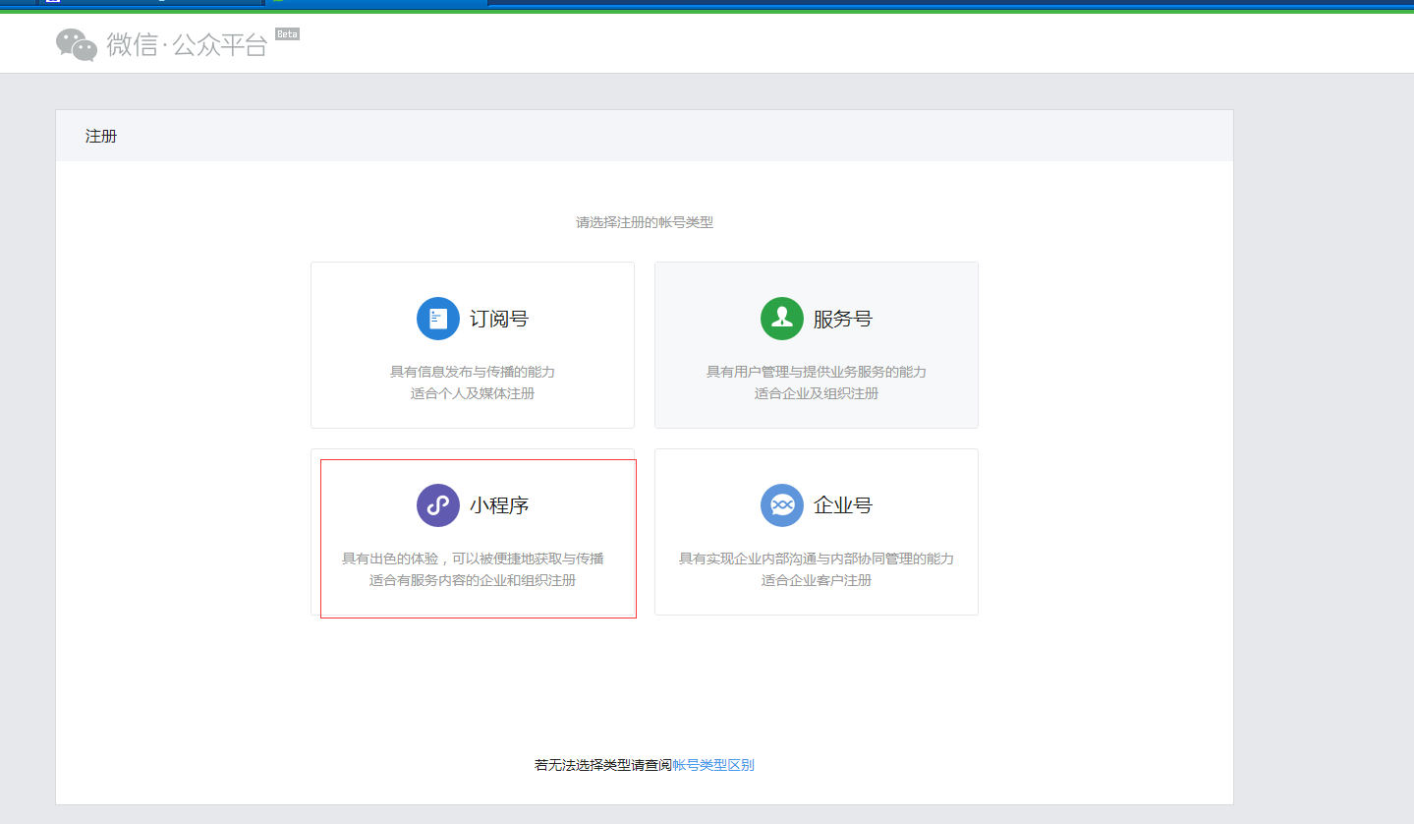Select the blue 订阅号 document icon
The width and height of the screenshot is (1414, 824).
(438, 319)
